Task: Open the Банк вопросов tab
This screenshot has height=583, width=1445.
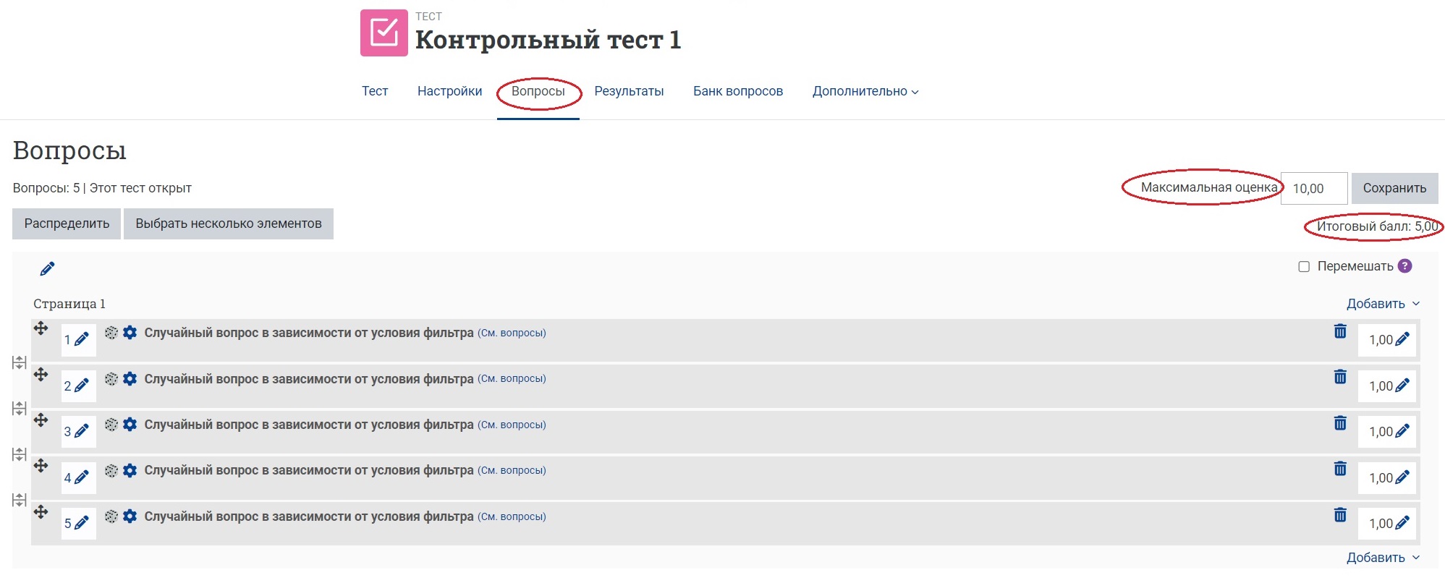Action: [738, 91]
